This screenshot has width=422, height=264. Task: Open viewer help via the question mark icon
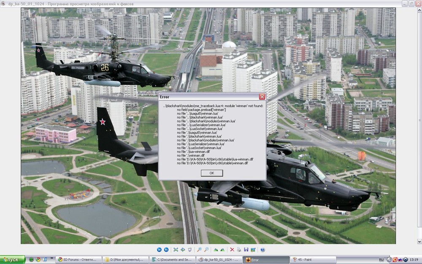pos(262,250)
